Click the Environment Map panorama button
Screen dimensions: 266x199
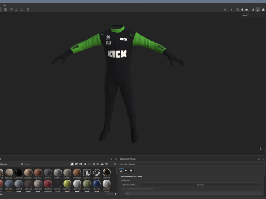201,185
